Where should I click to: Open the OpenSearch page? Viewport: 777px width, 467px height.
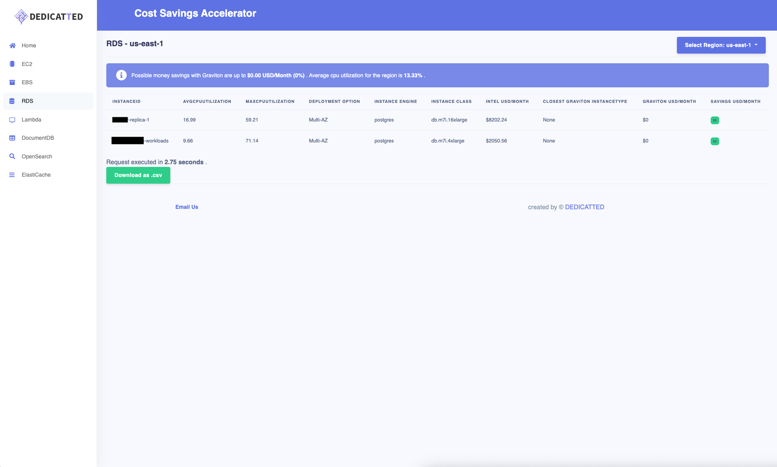(48, 156)
